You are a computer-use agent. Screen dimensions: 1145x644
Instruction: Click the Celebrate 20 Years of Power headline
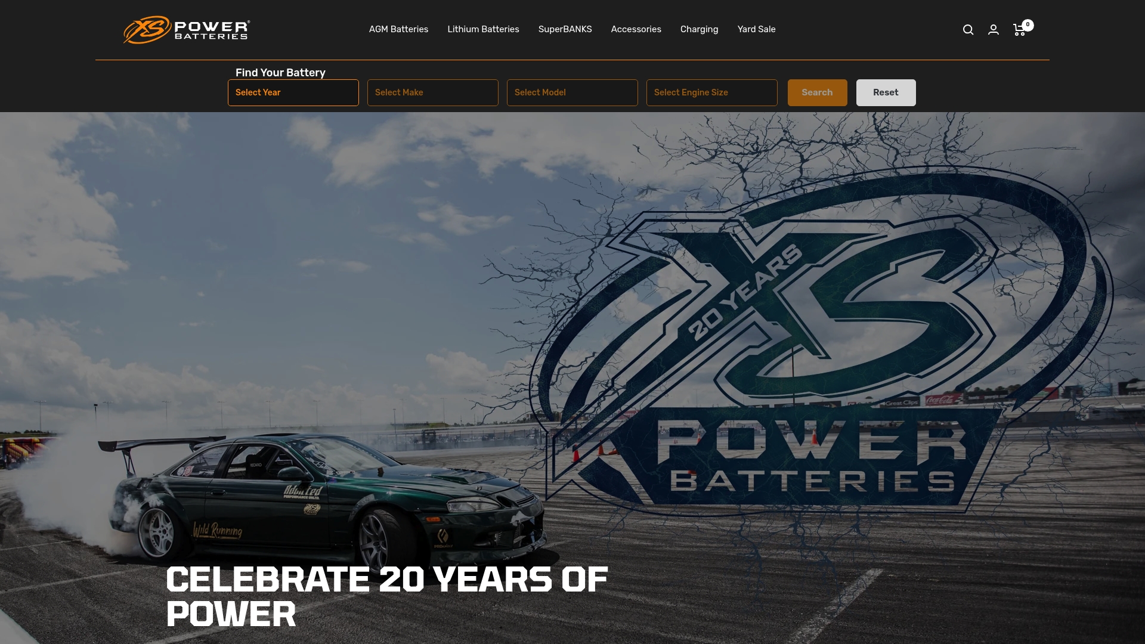point(387,596)
